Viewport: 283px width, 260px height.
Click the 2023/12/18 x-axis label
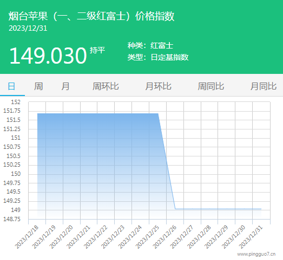(x=27, y=237)
